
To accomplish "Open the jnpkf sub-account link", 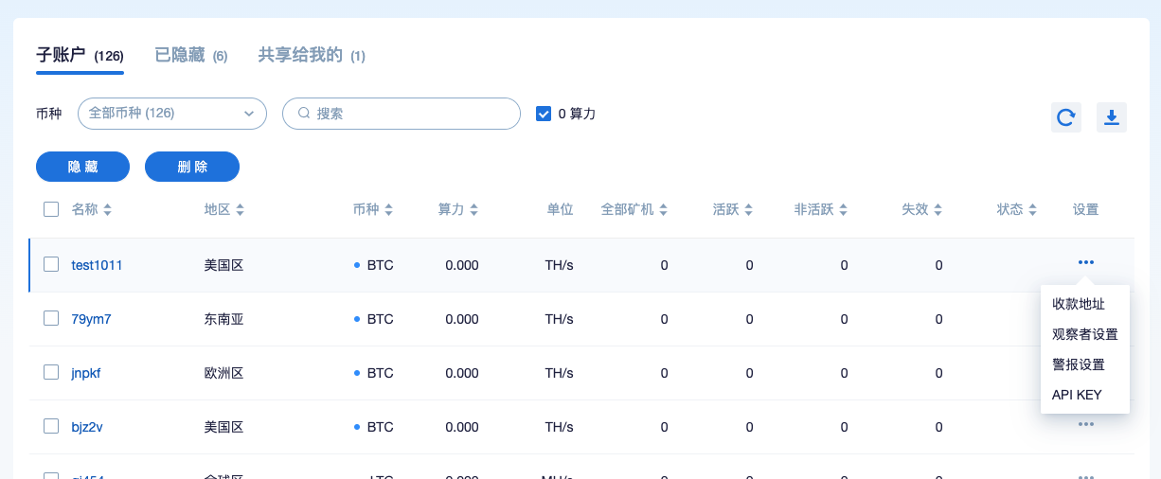I will pos(85,373).
